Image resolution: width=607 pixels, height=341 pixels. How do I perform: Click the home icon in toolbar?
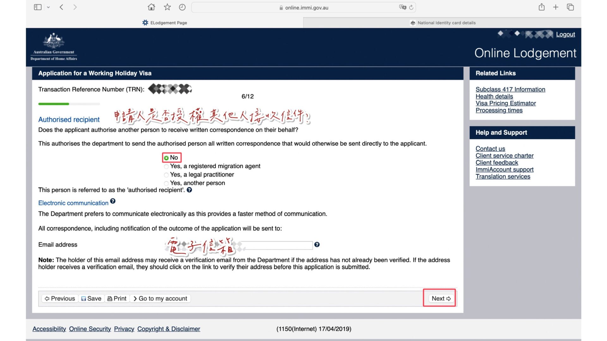(x=151, y=7)
